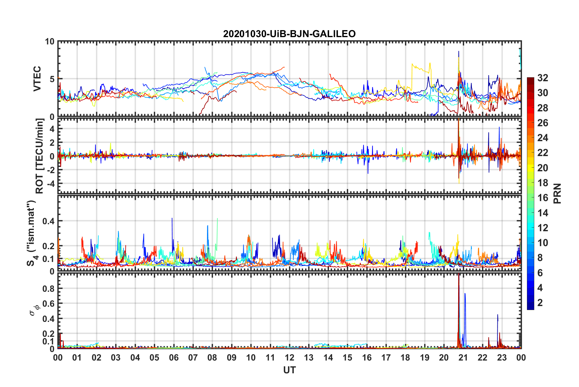
Task: Select the "12" hour tick on the UT axis
Action: click(289, 357)
